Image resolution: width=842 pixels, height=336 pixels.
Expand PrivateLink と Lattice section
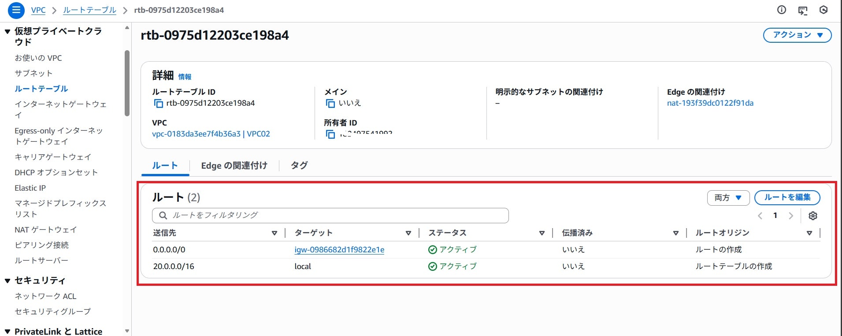(x=7, y=332)
